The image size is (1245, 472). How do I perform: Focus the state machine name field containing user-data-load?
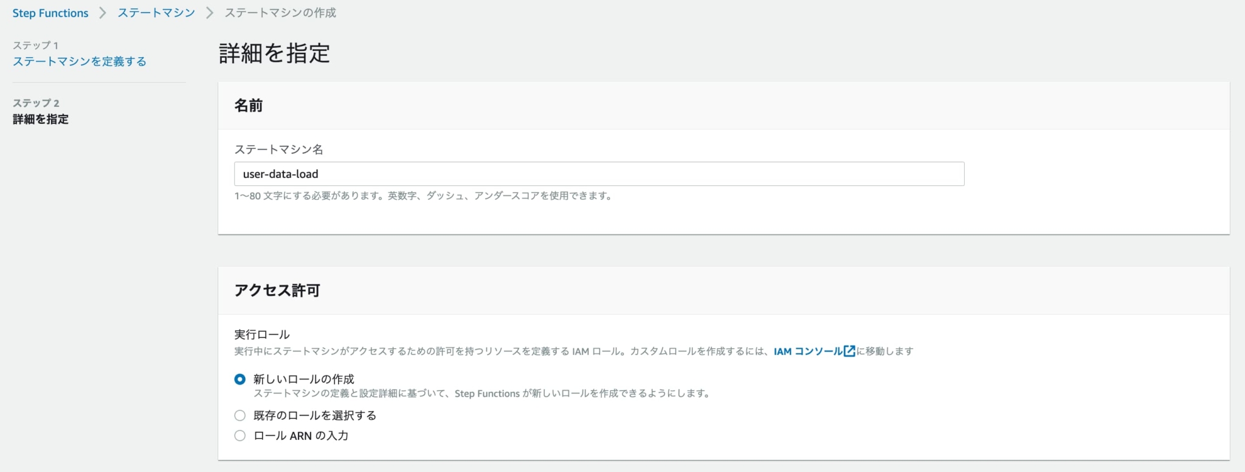pyautogui.click(x=599, y=174)
